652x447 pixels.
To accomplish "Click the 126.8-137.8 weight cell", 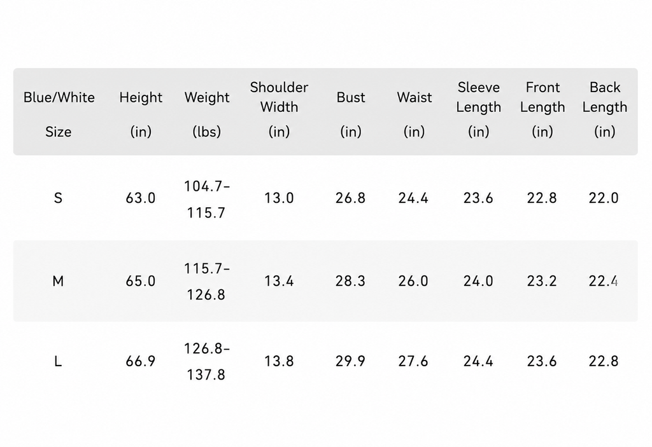I will click(x=207, y=361).
